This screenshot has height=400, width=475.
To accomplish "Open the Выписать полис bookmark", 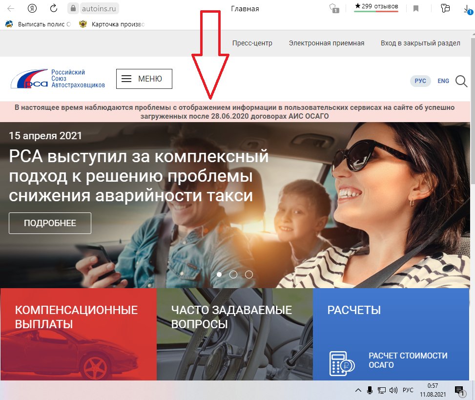I will coord(38,24).
